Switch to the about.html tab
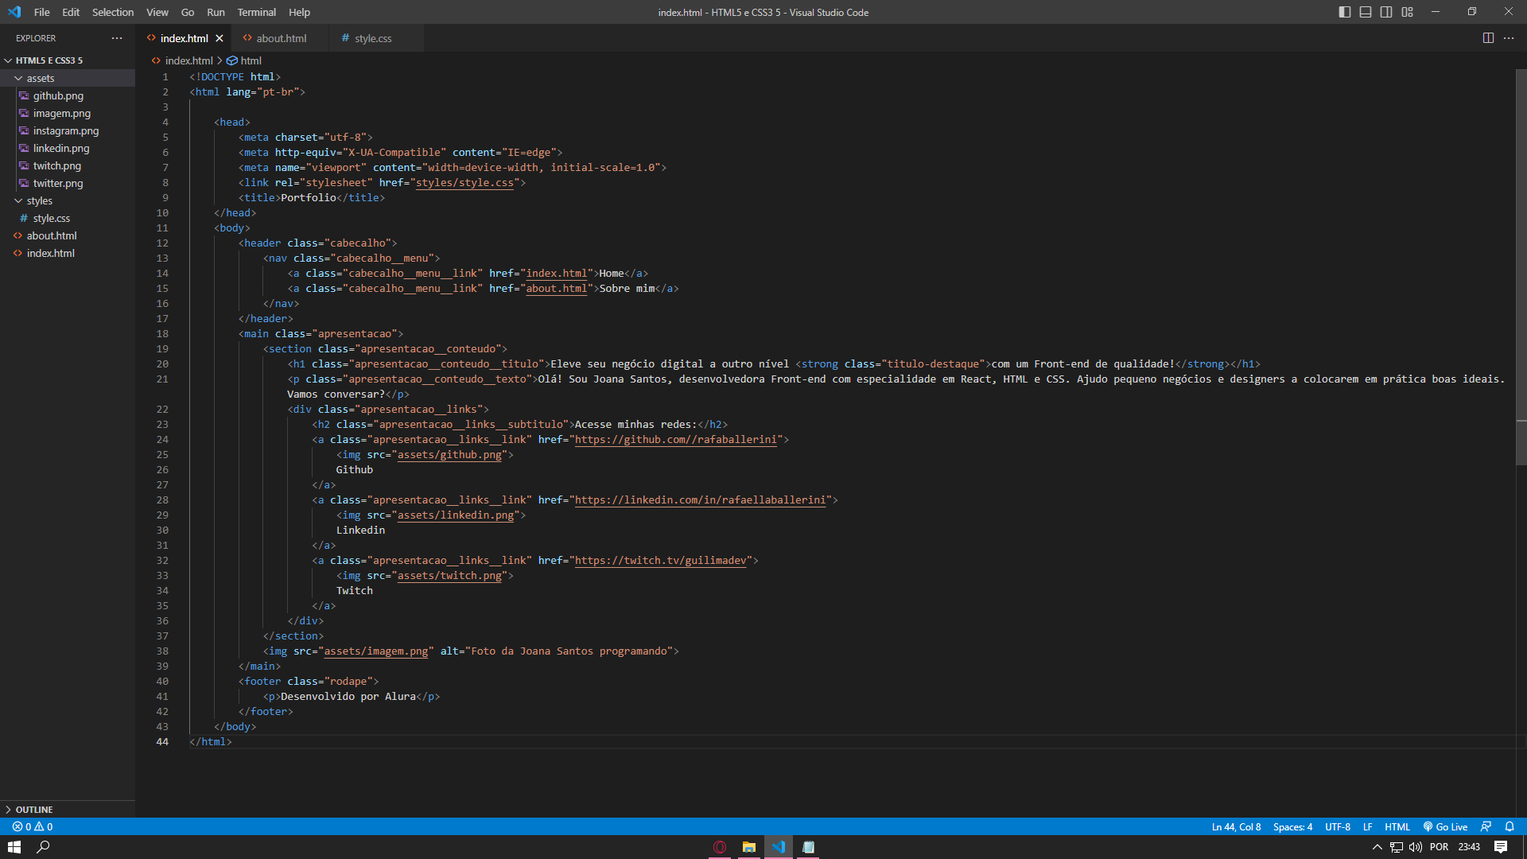The width and height of the screenshot is (1527, 859). click(x=281, y=37)
